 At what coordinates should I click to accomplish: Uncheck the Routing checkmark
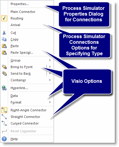4,18
